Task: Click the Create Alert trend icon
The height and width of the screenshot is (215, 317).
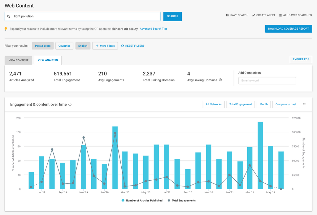Action: pos(254,15)
